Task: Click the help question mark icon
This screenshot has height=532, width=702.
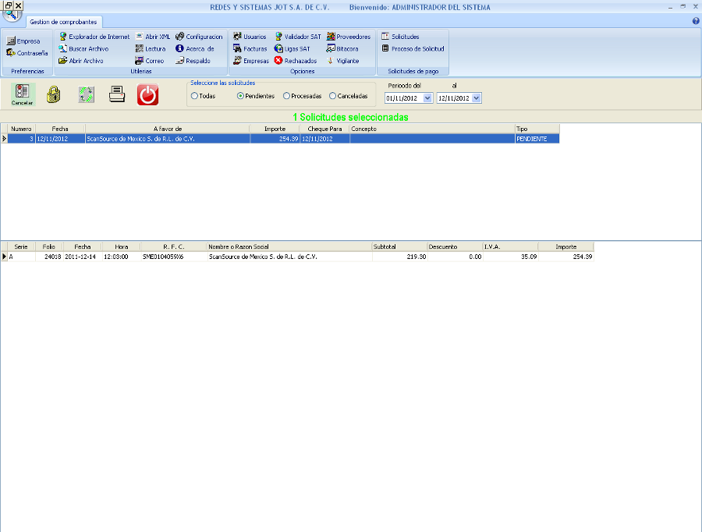Action: coord(696,21)
